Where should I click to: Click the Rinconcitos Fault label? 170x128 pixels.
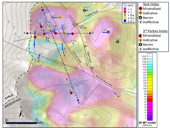point(104,81)
